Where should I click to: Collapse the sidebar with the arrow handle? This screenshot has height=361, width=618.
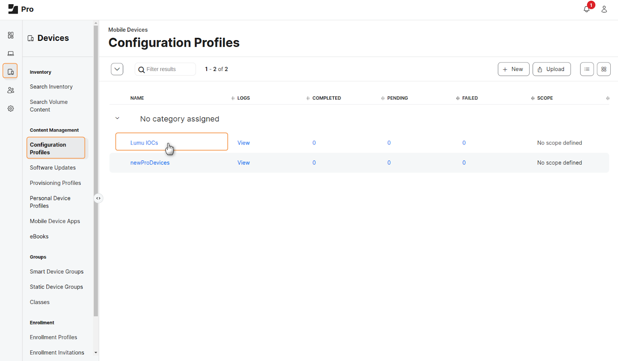(98, 198)
